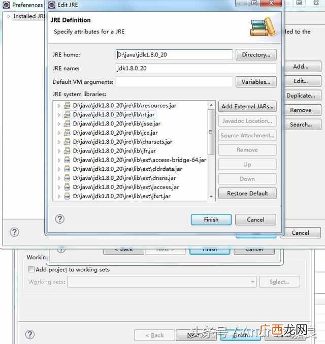Click Add... in Preferences Installed JREs
325x344 pixels.
point(303,67)
